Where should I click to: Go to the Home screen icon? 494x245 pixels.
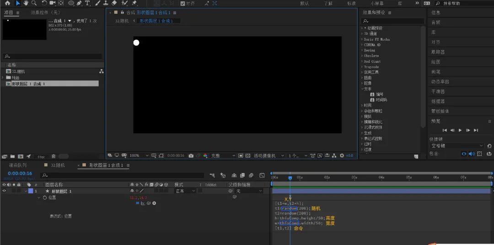pos(7,3)
